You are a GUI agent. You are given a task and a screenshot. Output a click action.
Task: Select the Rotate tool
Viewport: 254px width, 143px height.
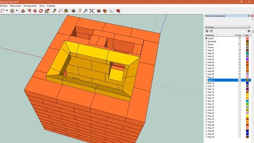point(41,11)
